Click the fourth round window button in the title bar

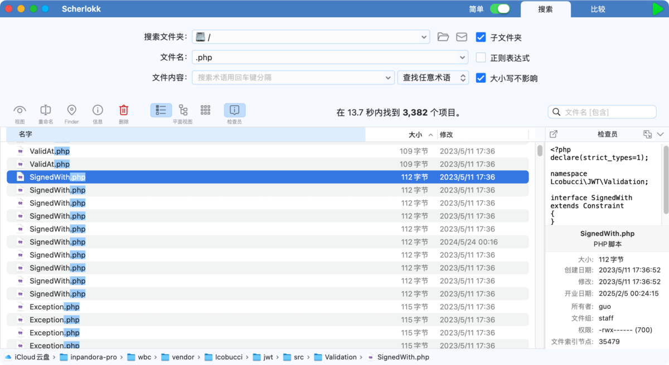pyautogui.click(x=45, y=9)
